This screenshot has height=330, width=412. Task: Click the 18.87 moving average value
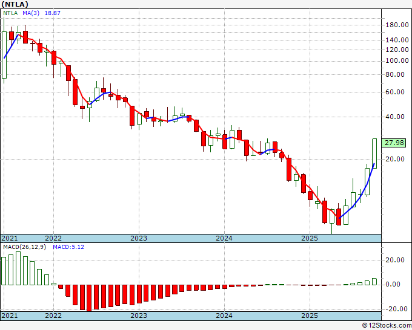[52, 13]
